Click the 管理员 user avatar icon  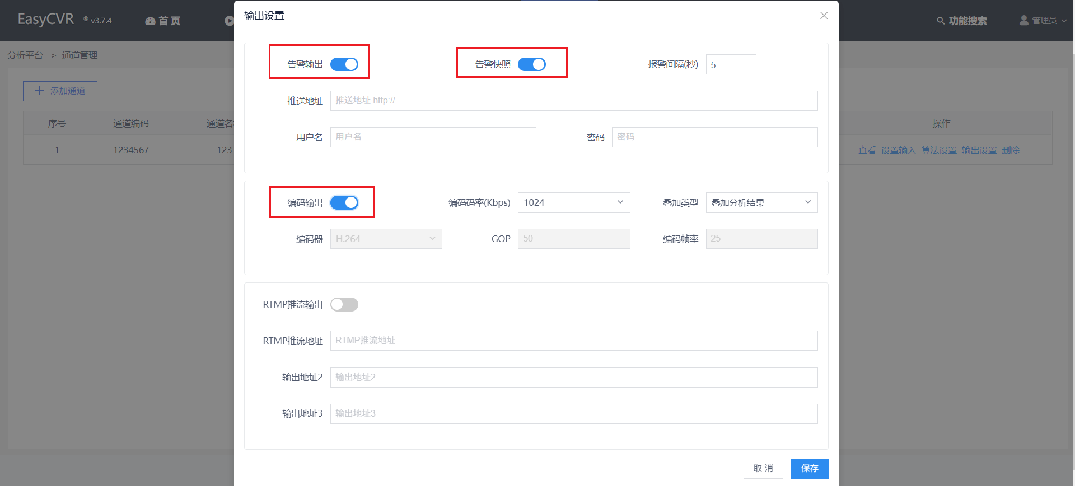1024,20
